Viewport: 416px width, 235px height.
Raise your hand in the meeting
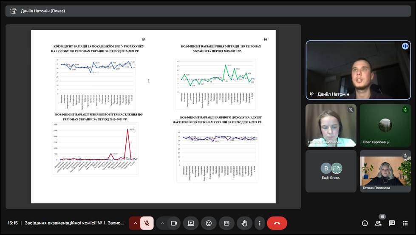pos(244,223)
